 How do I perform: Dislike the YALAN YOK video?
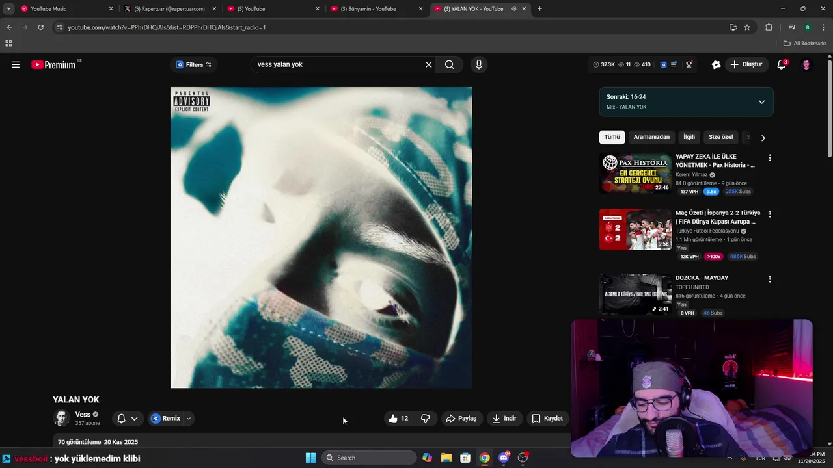(426, 419)
